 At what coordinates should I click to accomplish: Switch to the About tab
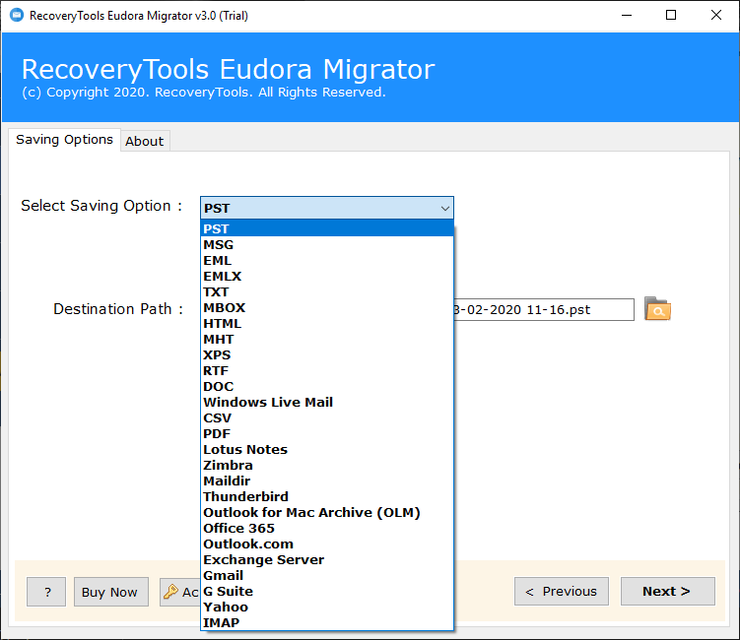coord(145,141)
